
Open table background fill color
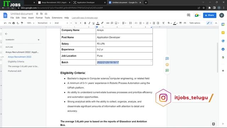coord(170,23)
